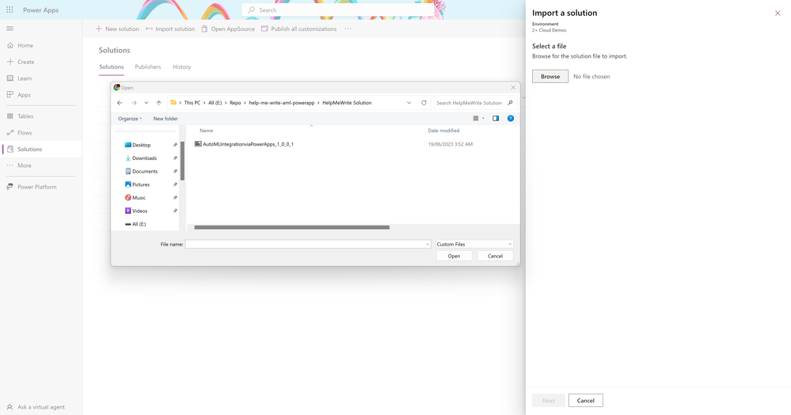Select the Solutions tab
The height and width of the screenshot is (415, 791).
(112, 67)
